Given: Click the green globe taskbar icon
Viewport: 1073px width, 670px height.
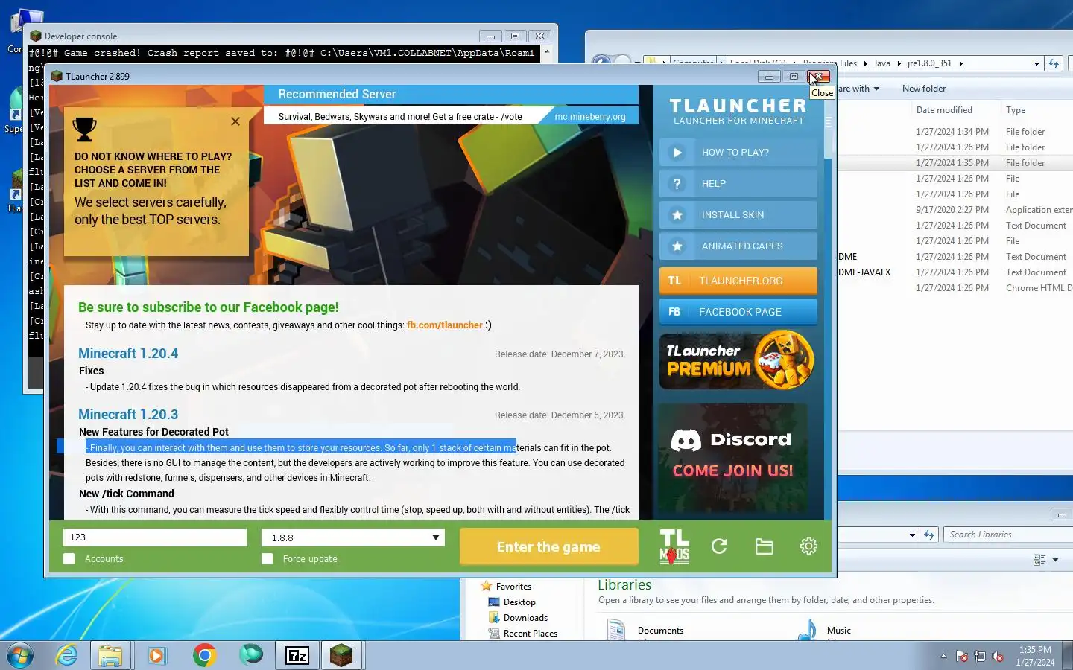Looking at the screenshot, I should click(x=251, y=655).
